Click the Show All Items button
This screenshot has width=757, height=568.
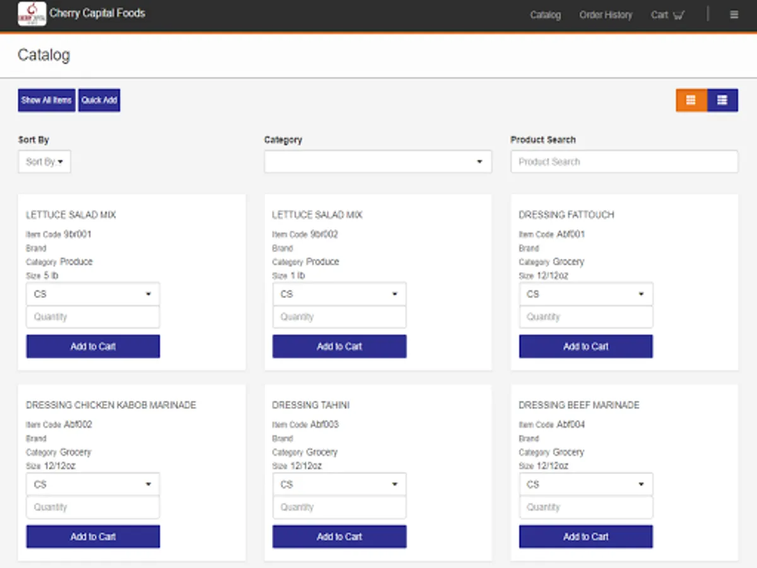tap(47, 100)
